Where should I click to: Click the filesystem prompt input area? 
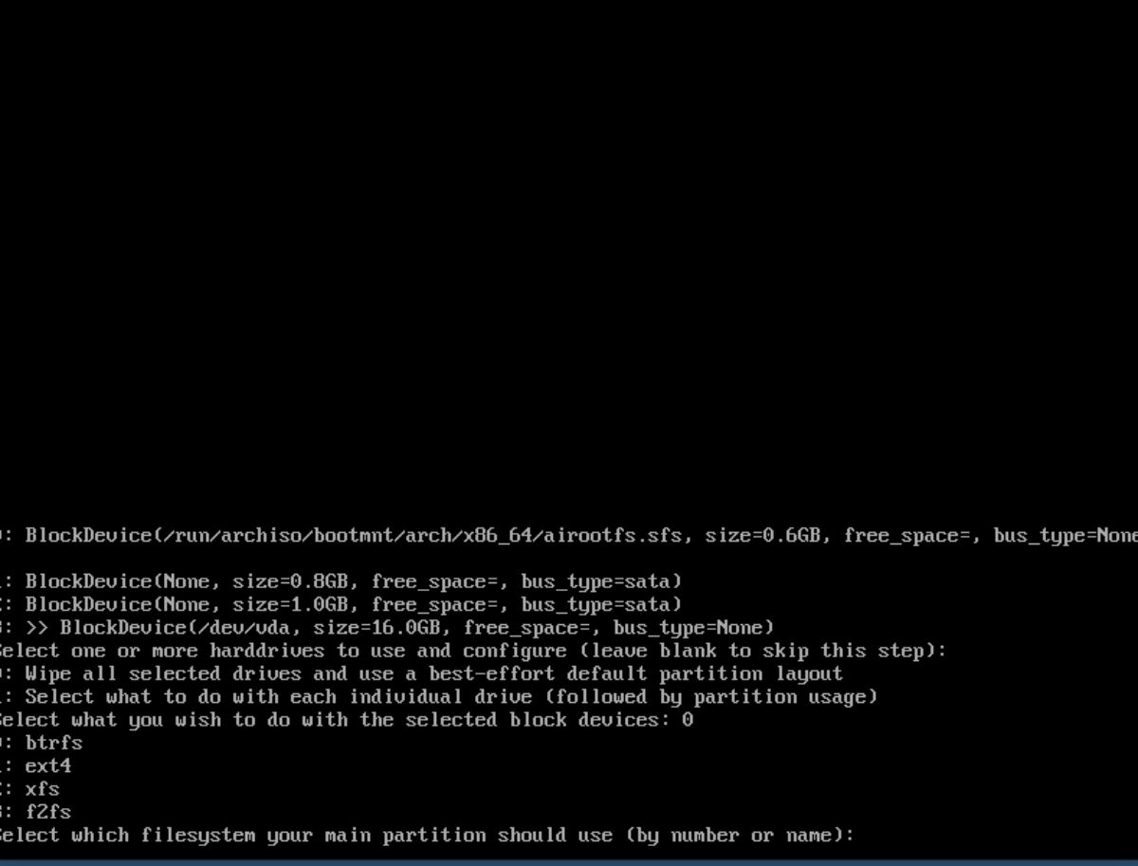(996, 836)
